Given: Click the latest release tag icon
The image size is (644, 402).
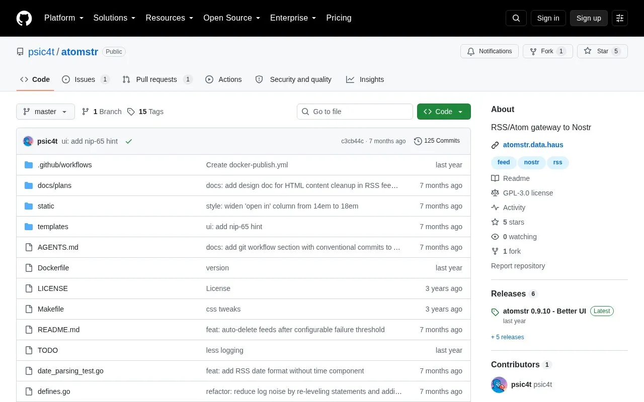Looking at the screenshot, I should point(495,312).
